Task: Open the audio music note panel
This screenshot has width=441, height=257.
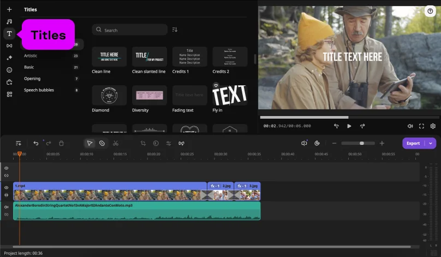Action: coord(9,21)
